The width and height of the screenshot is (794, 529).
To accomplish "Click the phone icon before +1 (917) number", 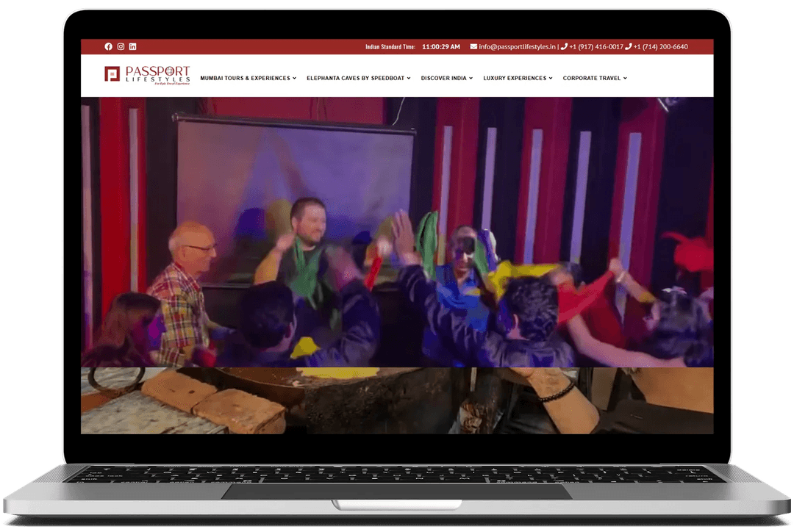I will (x=564, y=46).
